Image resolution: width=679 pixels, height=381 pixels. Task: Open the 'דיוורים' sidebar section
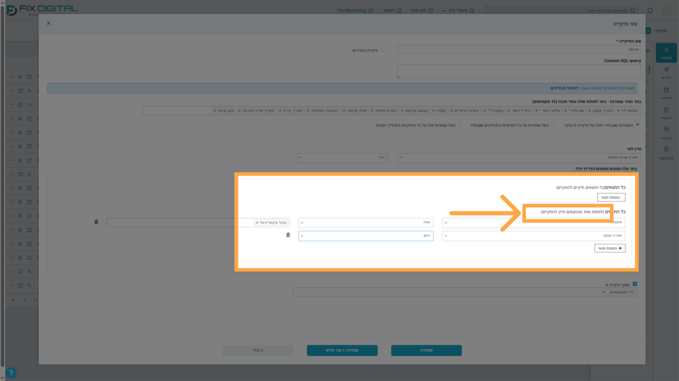(x=666, y=73)
